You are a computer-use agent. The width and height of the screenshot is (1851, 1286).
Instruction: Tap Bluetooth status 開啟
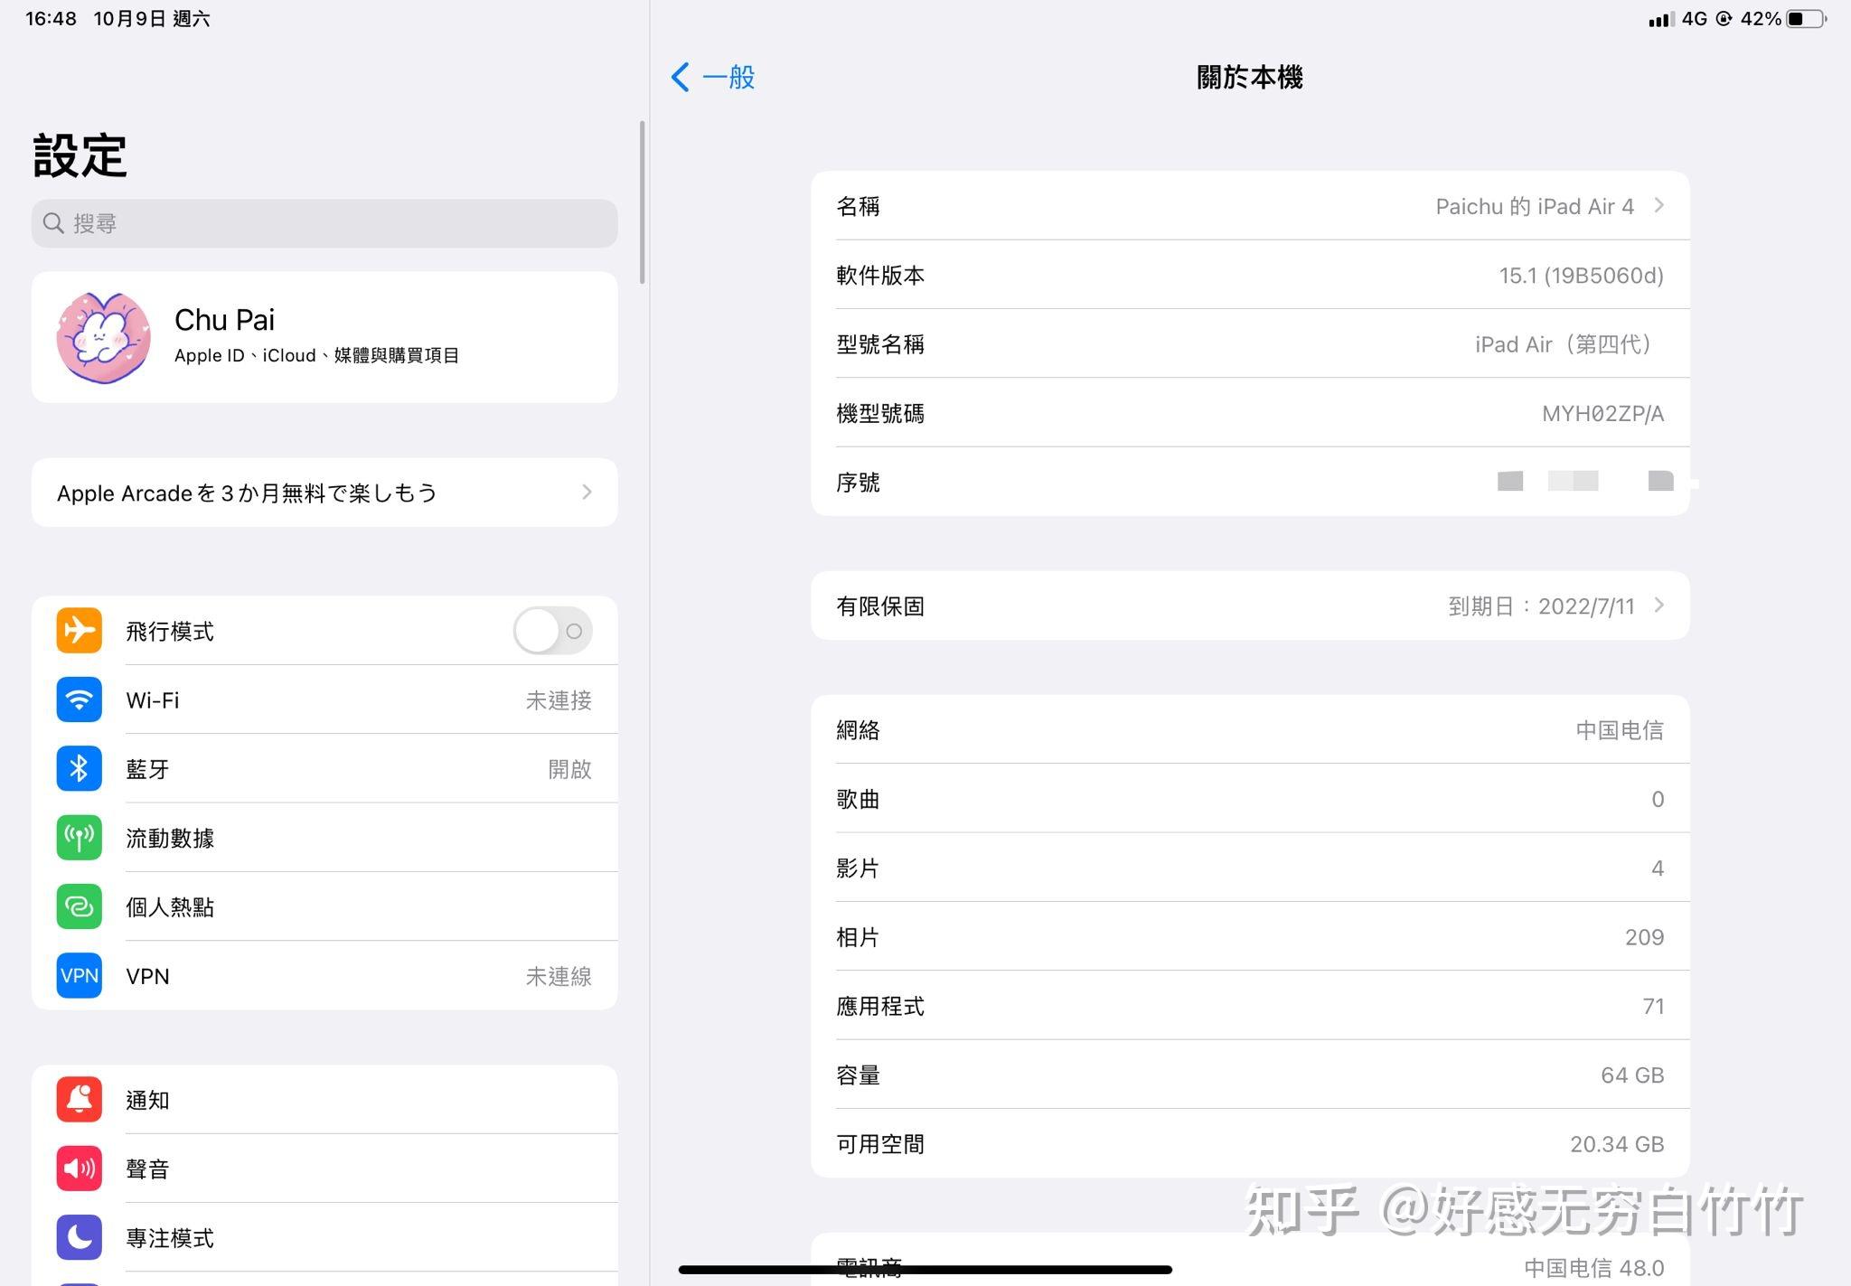click(x=569, y=769)
